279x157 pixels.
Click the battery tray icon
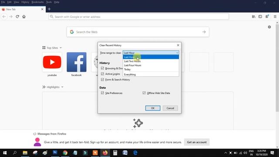coord(235,153)
